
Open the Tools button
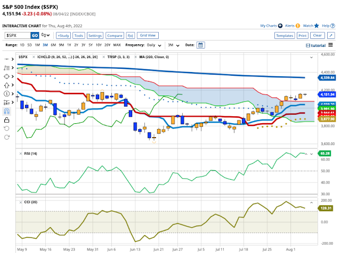79,36
